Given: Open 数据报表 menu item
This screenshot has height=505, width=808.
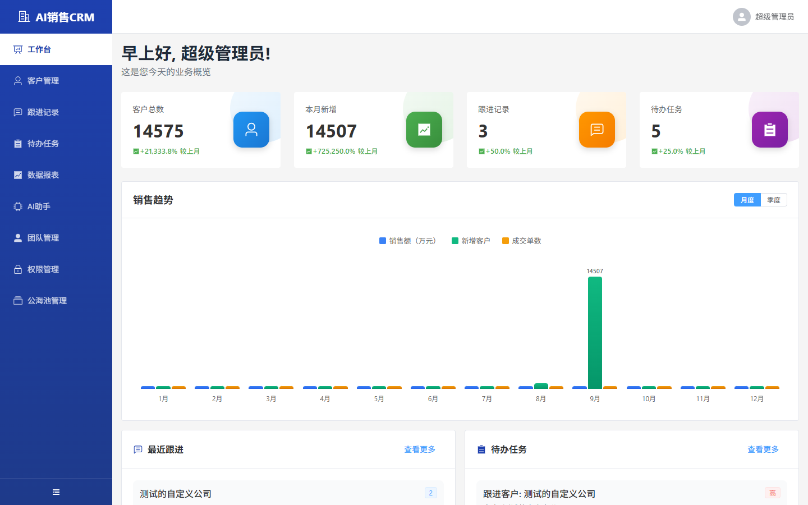Looking at the screenshot, I should pyautogui.click(x=56, y=175).
